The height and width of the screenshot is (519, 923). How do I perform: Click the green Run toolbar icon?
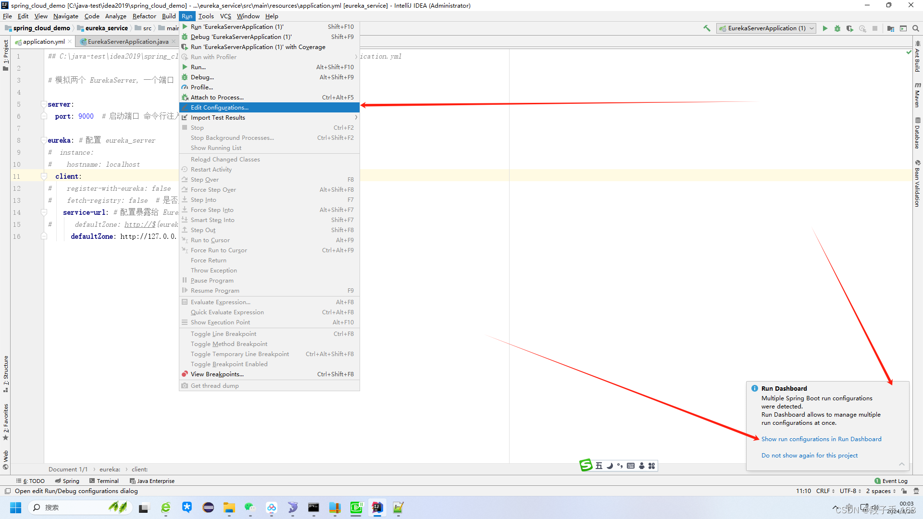(825, 28)
